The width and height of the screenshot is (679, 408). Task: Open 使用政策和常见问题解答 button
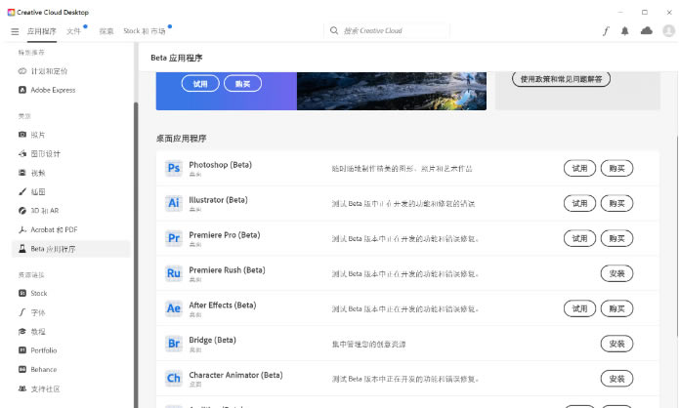pyautogui.click(x=561, y=79)
